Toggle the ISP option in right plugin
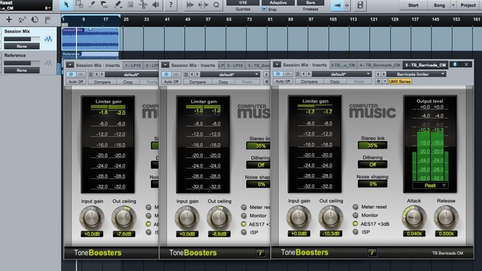Screen dimensions: 482x271 (x=355, y=232)
